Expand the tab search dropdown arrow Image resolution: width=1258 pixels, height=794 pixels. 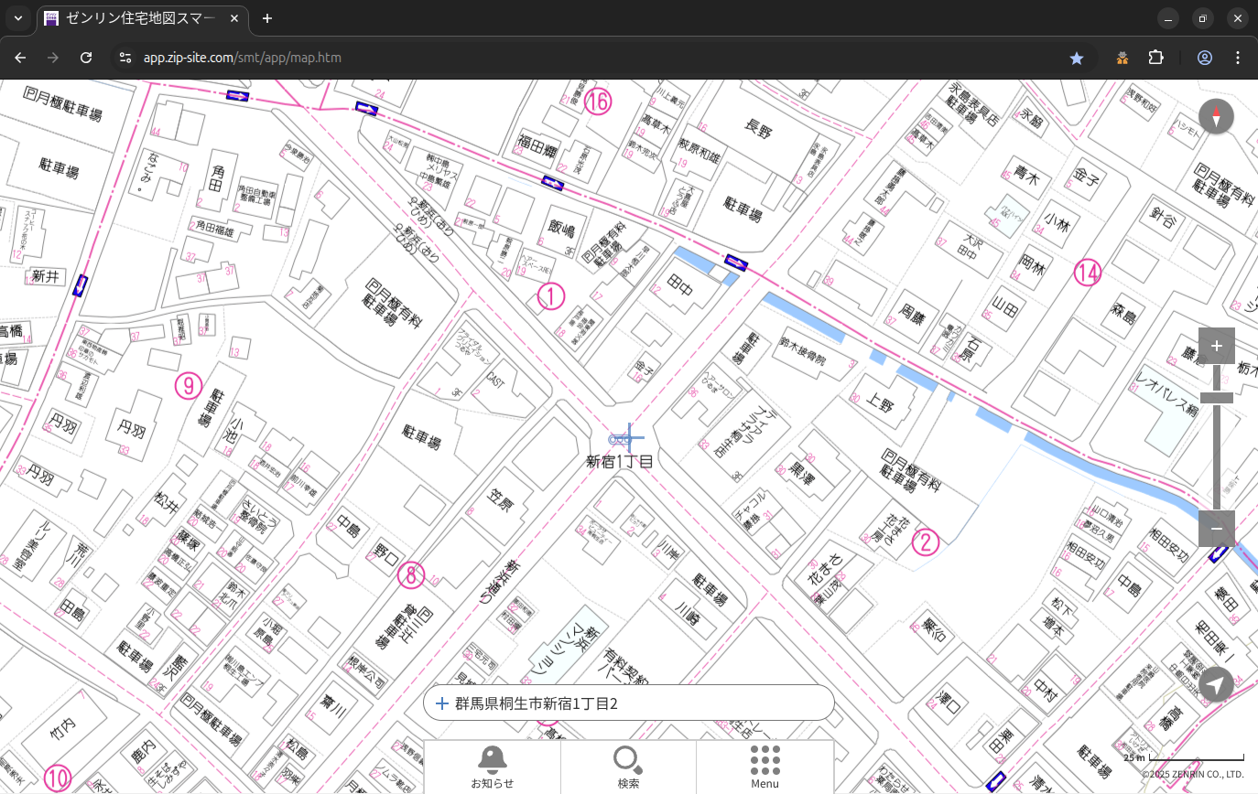[x=17, y=18]
